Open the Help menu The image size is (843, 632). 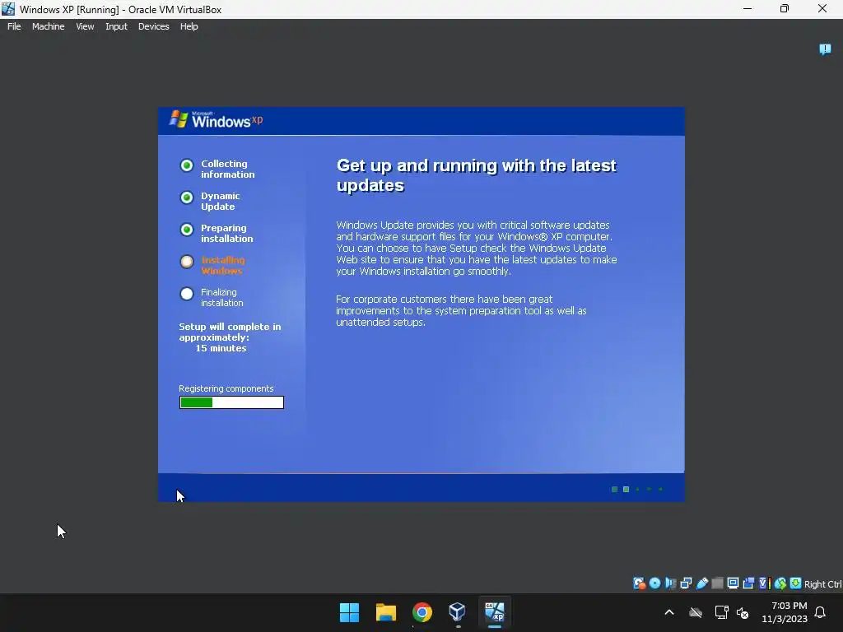pyautogui.click(x=189, y=26)
